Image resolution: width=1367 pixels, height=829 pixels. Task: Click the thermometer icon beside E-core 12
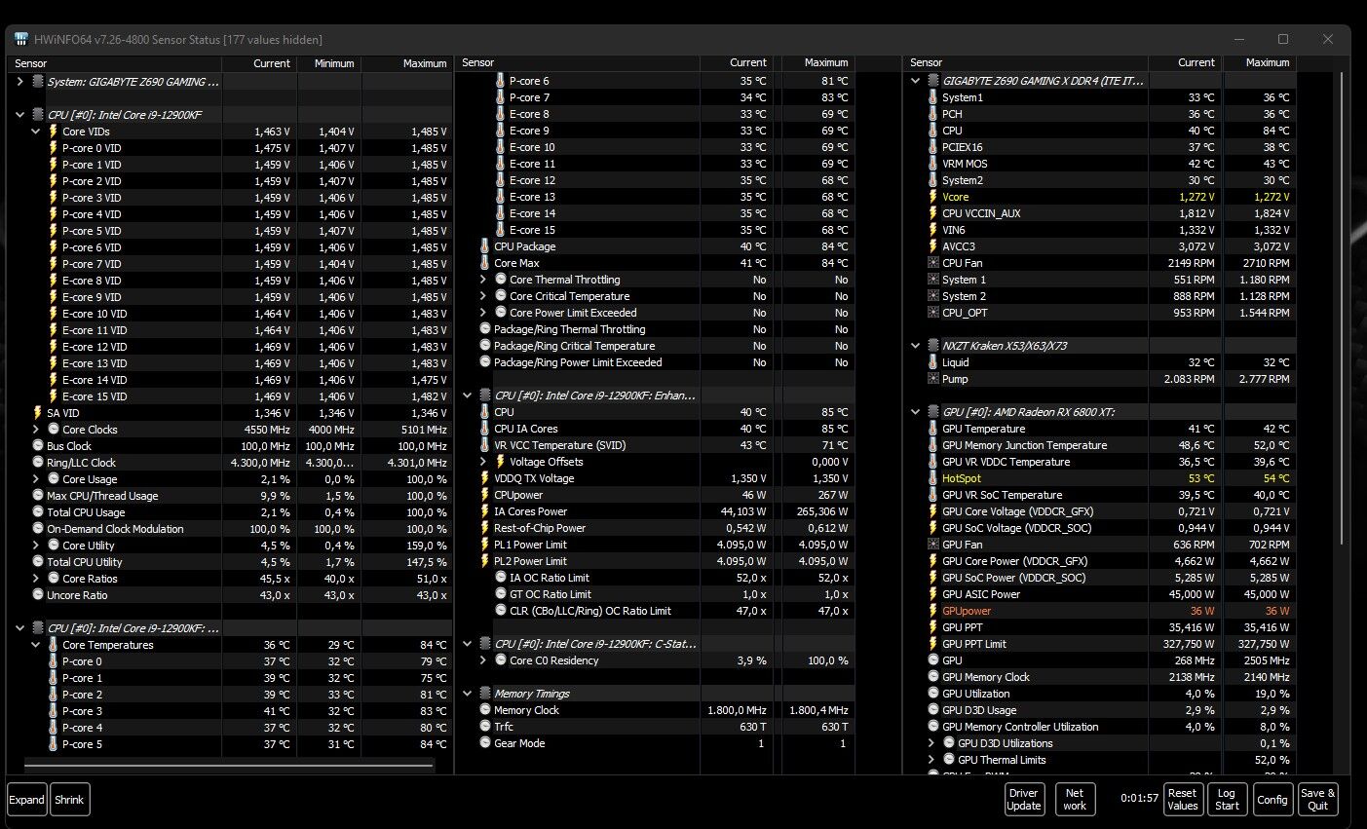501,180
